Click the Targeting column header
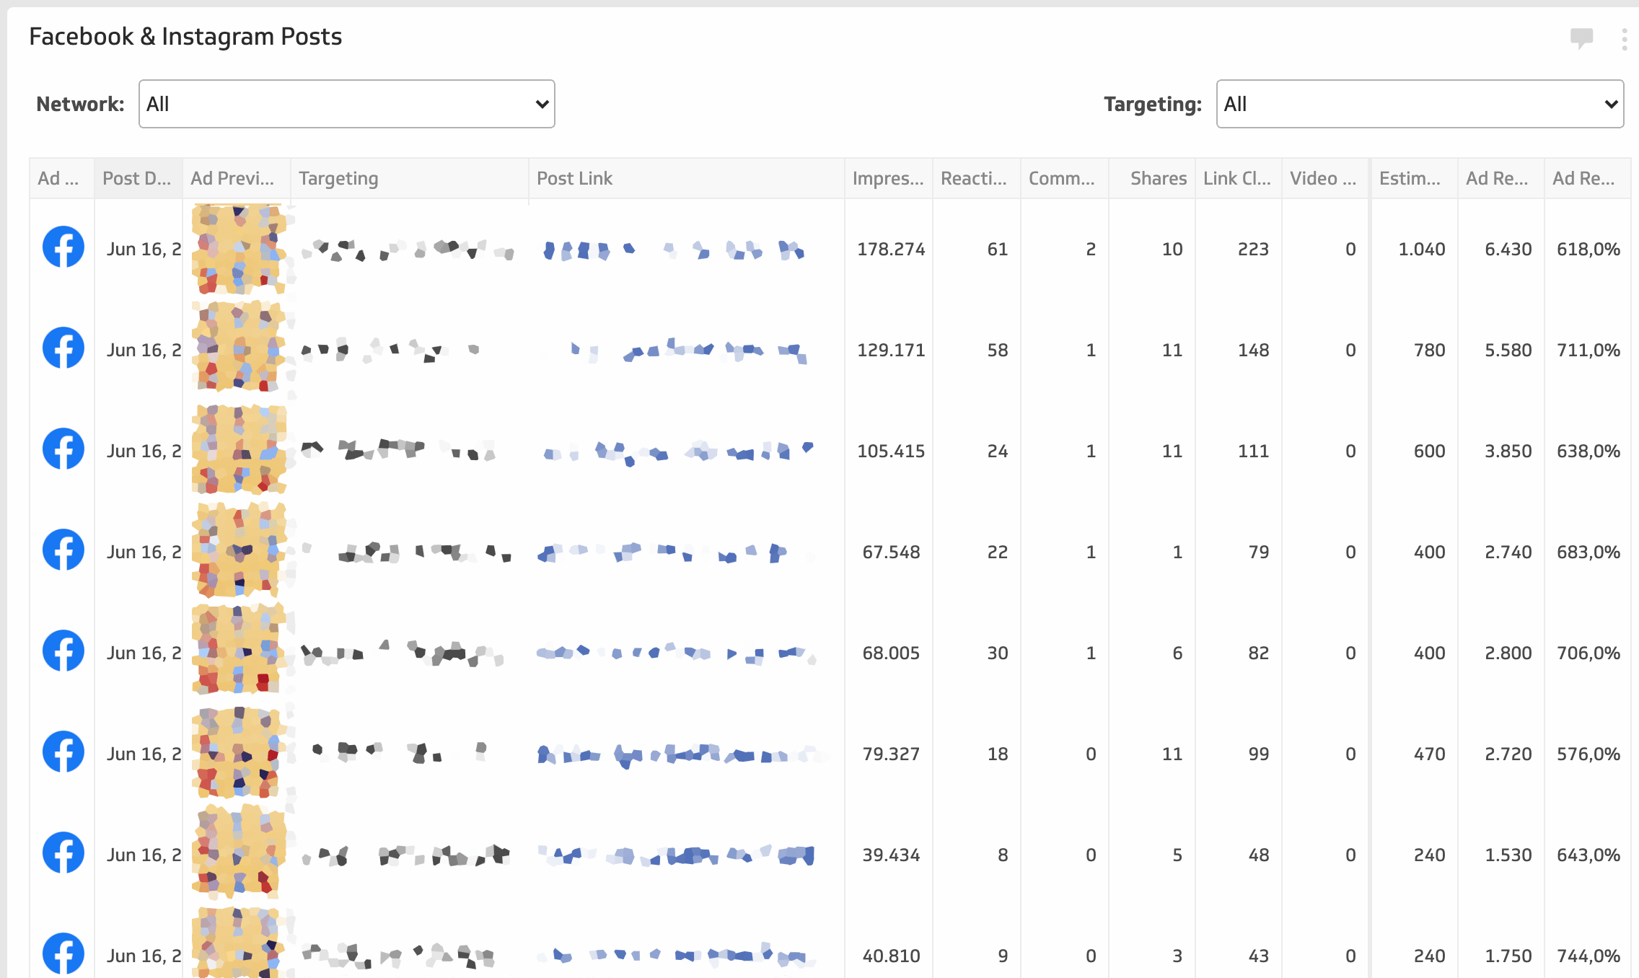Viewport: 1639px width, 978px height. coord(338,178)
